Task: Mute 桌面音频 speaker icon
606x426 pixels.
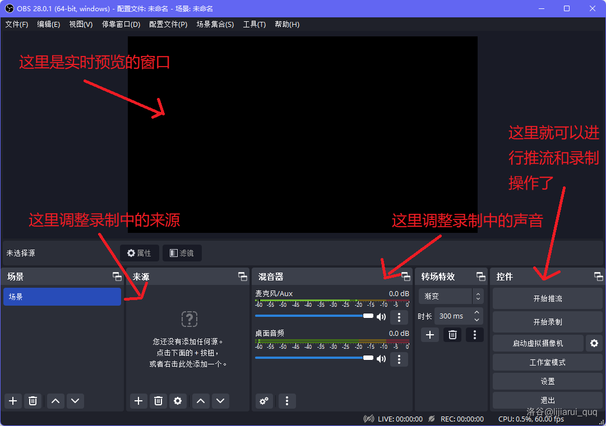Action: pyautogui.click(x=381, y=359)
